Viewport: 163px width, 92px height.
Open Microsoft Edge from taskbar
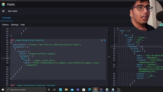pyautogui.click(x=89, y=90)
